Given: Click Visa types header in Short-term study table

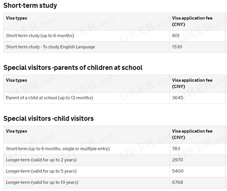Looking at the screenshot, I should tap(16, 18).
